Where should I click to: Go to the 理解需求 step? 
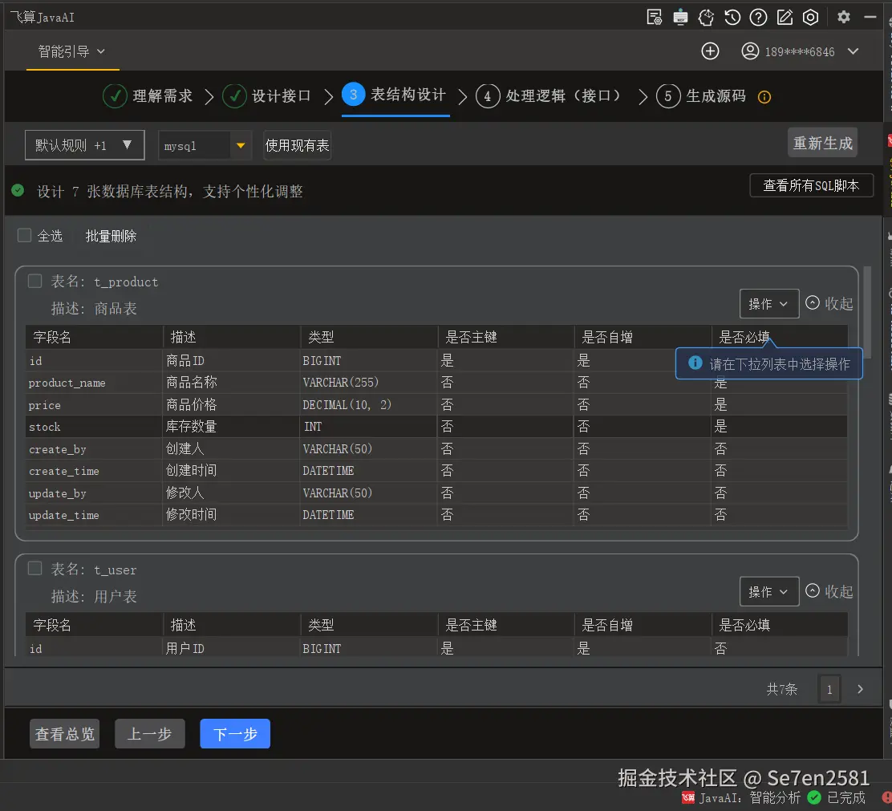pos(163,96)
